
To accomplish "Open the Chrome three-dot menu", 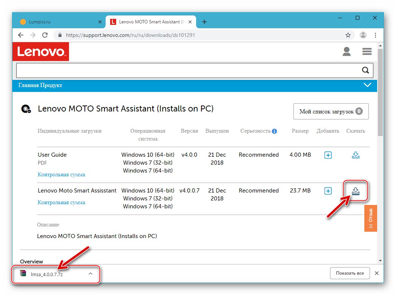I will [x=376, y=35].
